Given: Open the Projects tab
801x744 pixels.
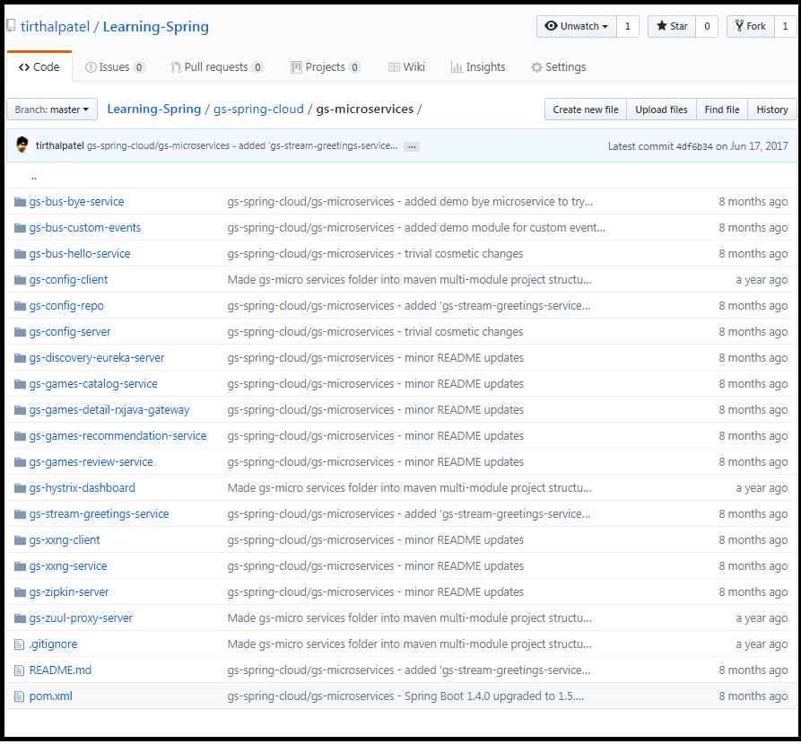Looking at the screenshot, I should coord(326,66).
